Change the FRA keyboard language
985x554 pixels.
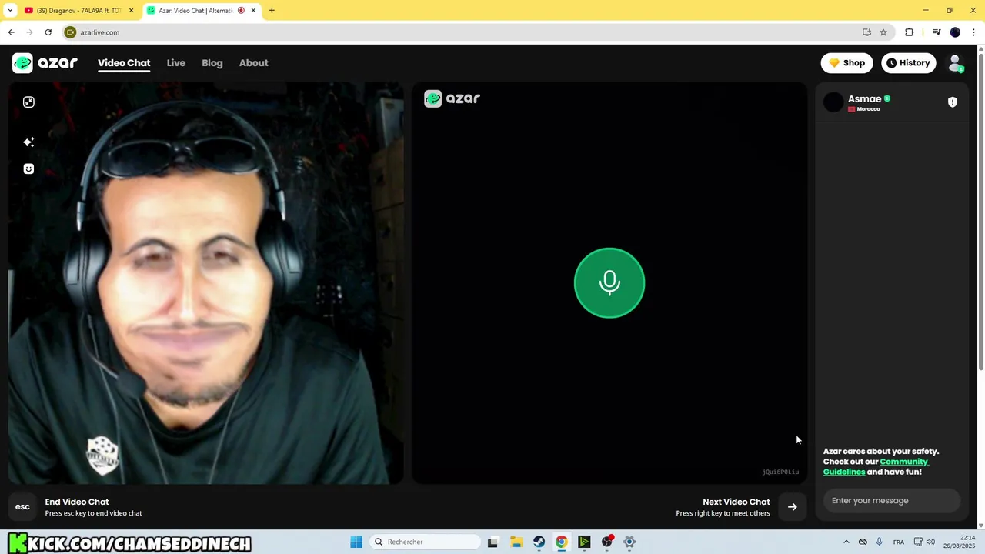[899, 542]
